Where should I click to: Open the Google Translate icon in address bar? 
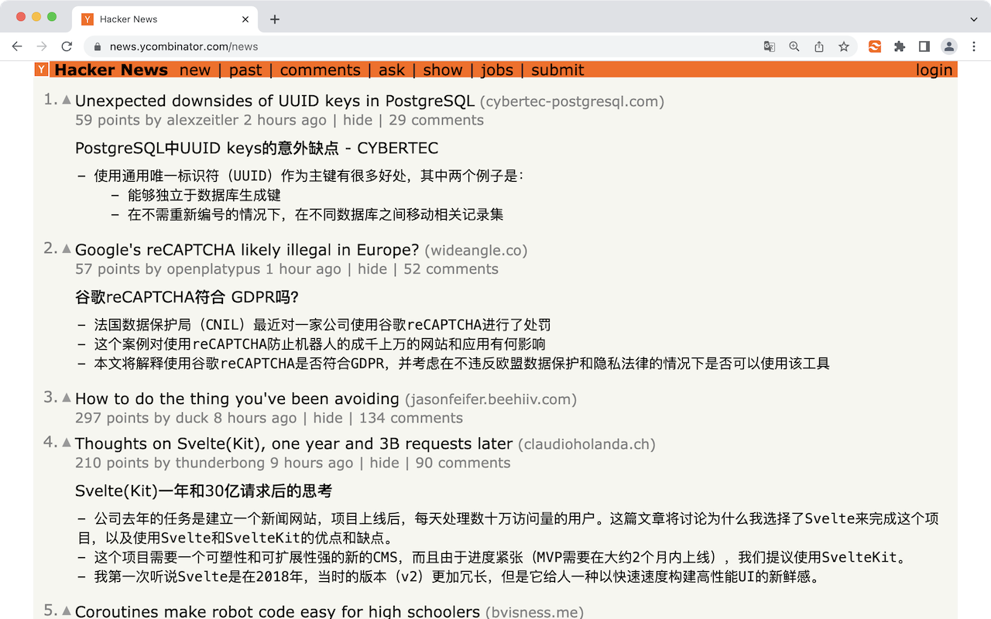point(769,46)
